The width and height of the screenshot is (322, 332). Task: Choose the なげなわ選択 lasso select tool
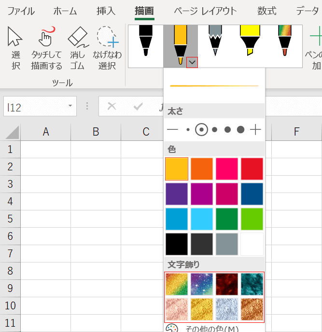[107, 48]
